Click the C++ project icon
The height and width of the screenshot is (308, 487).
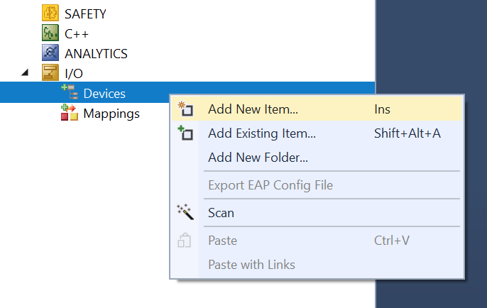tap(50, 33)
